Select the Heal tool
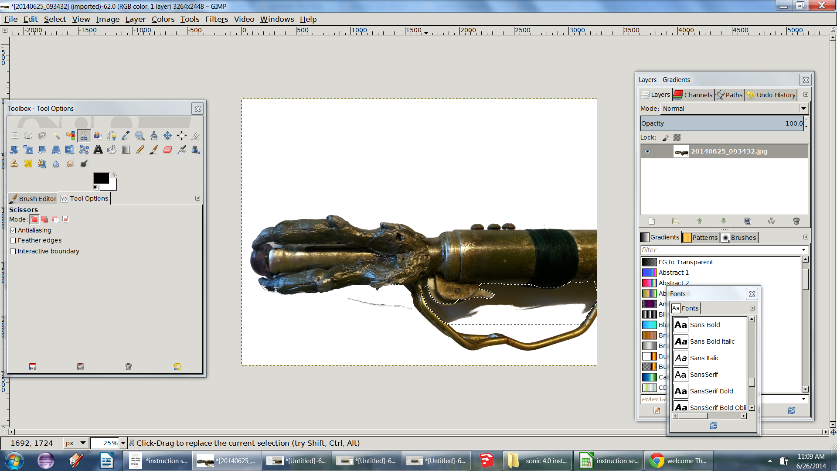 (x=28, y=164)
